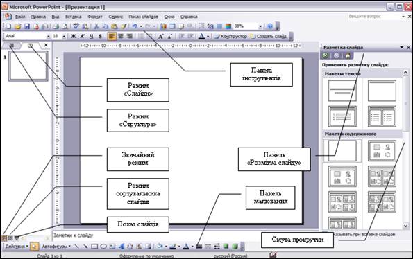Viewport: 413px width, 259px height.
Task: Open the Вид menu
Action: (56, 17)
